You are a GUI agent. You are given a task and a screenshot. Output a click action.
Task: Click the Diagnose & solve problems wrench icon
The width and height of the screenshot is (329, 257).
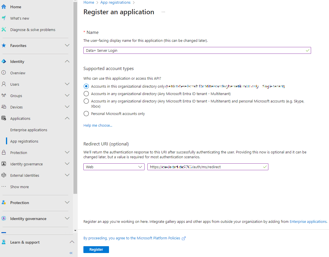(x=4, y=29)
